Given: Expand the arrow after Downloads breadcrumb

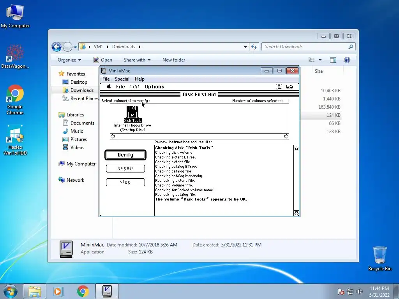Looking at the screenshot, I should [x=140, y=47].
